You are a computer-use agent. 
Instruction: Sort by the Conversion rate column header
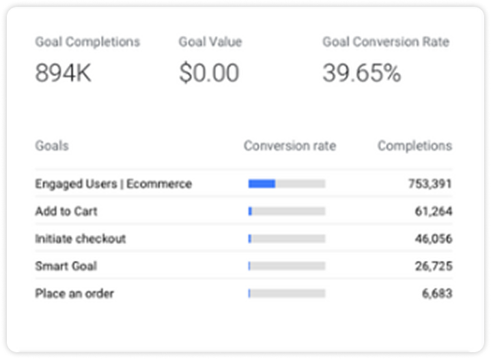tap(290, 146)
